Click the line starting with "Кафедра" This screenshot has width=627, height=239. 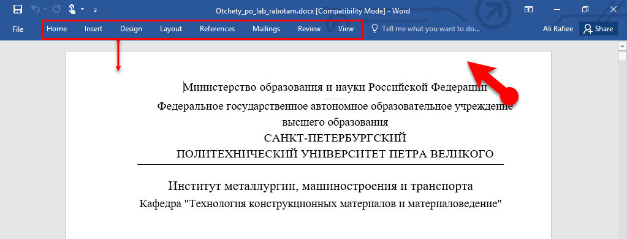pyautogui.click(x=321, y=204)
